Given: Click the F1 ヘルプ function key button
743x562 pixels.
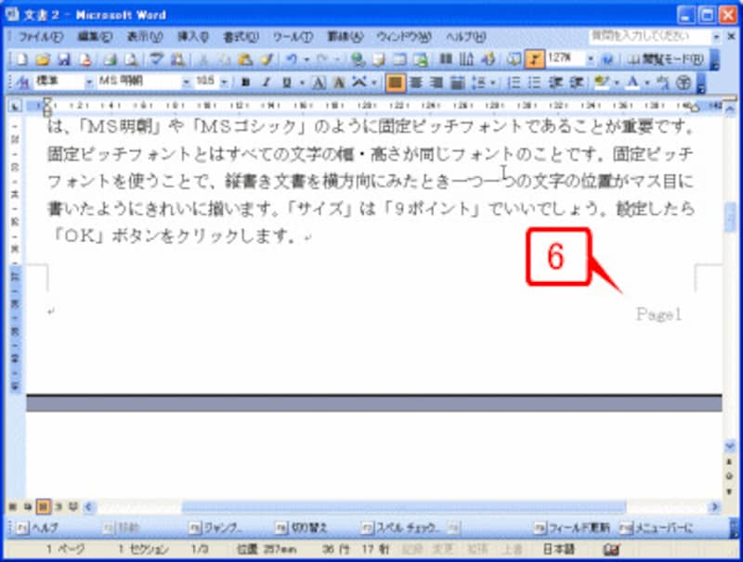Looking at the screenshot, I should point(38,528).
